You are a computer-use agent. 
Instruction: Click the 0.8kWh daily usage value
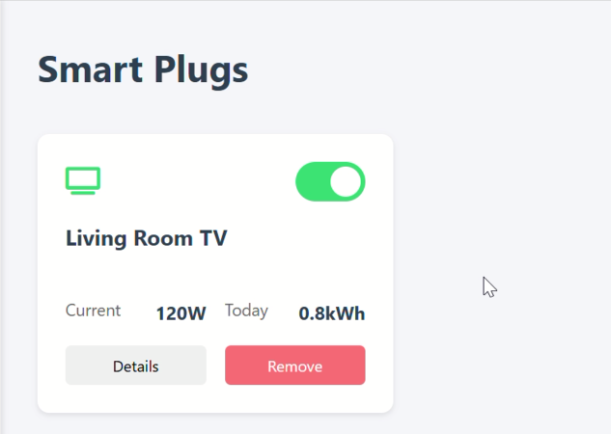pyautogui.click(x=332, y=313)
